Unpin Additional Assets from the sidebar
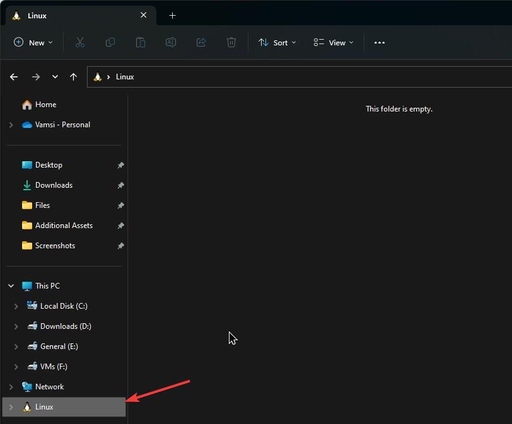This screenshot has height=424, width=512. point(120,226)
